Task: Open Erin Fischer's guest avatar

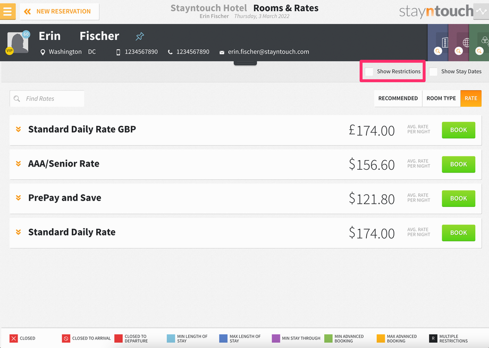Action: (18, 42)
